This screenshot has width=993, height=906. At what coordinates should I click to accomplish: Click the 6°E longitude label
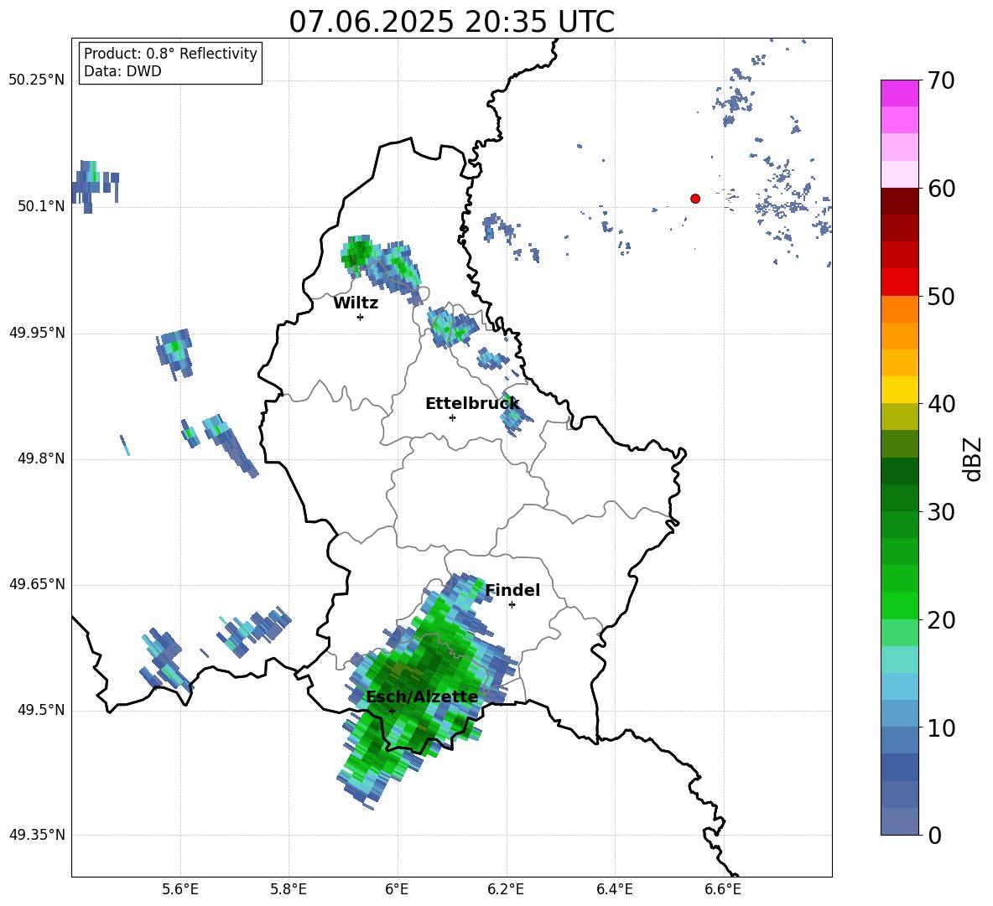tap(397, 889)
